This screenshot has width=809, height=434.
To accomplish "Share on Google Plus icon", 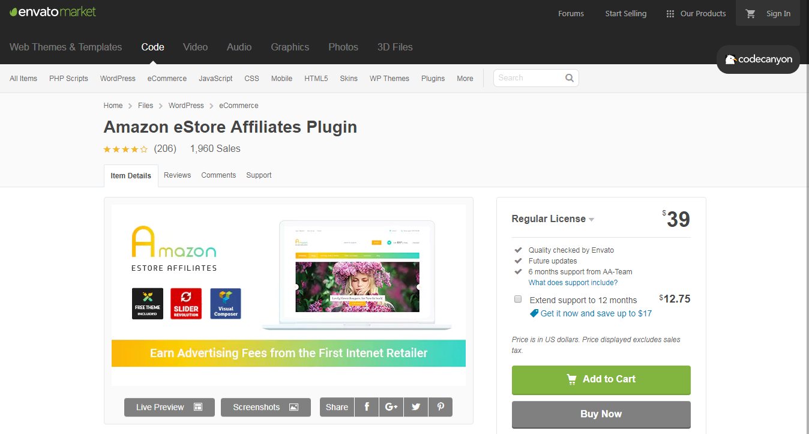I will 391,407.
